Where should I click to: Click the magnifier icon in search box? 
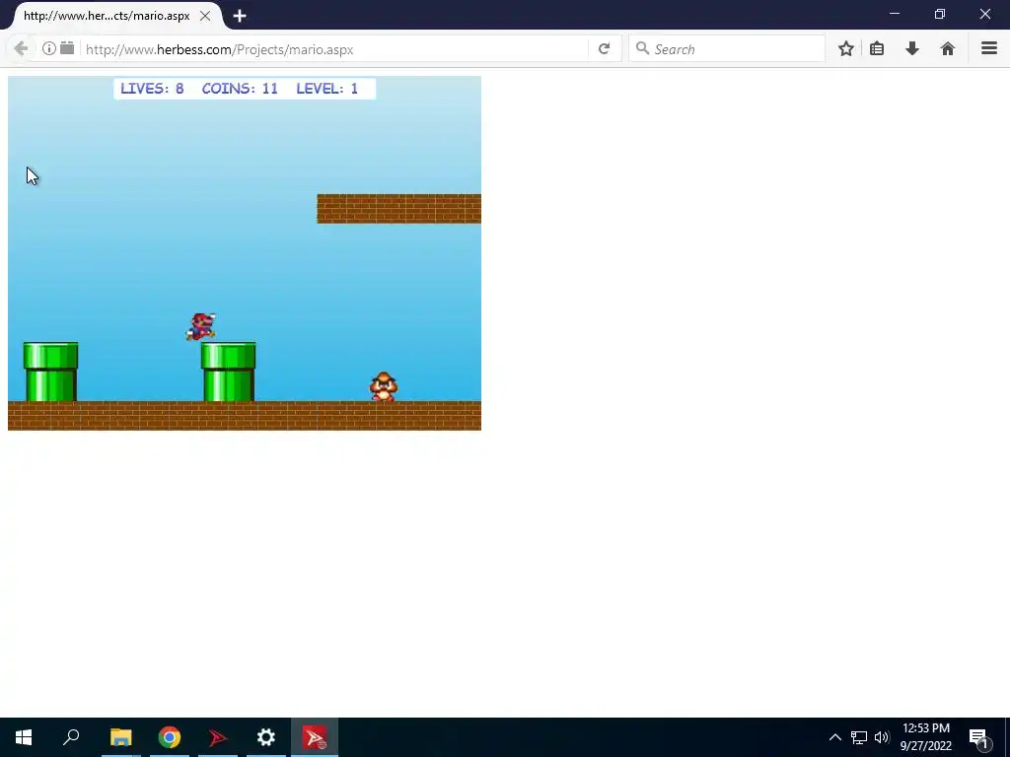click(x=641, y=48)
